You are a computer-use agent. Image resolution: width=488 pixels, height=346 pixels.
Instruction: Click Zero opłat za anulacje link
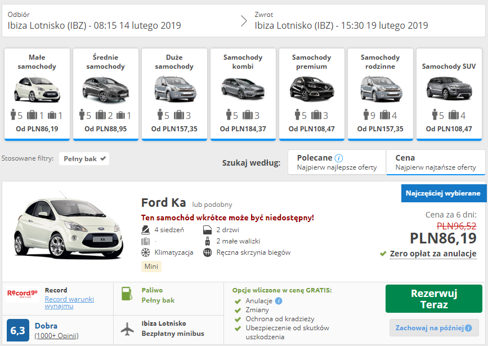pos(433,254)
